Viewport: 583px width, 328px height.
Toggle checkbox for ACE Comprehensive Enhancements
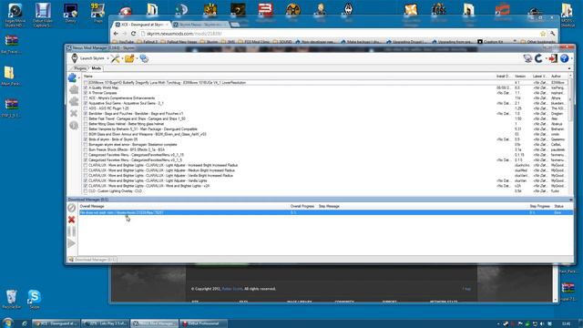click(86, 98)
